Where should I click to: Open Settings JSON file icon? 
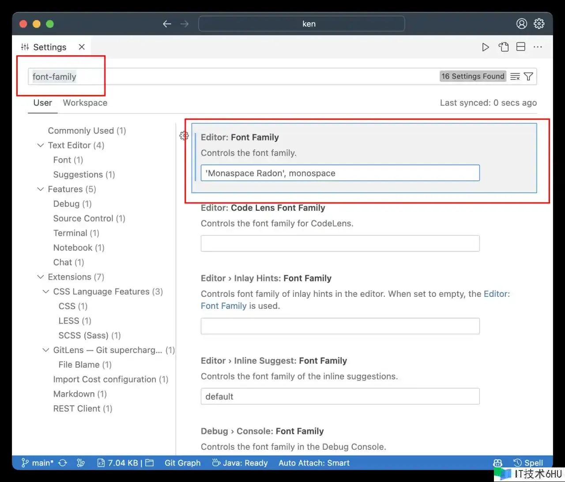(x=504, y=47)
